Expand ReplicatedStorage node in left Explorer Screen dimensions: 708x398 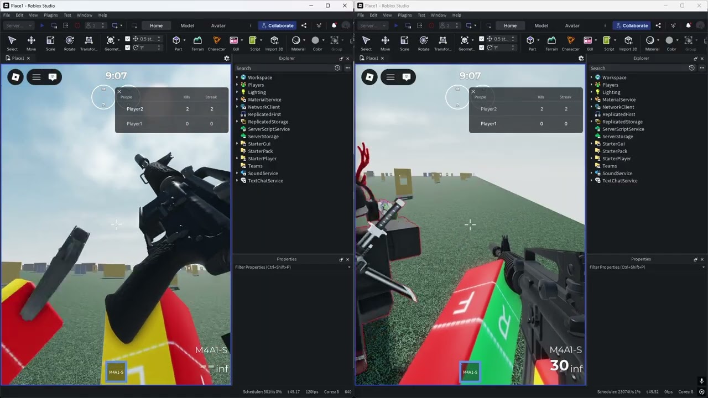[237, 122]
